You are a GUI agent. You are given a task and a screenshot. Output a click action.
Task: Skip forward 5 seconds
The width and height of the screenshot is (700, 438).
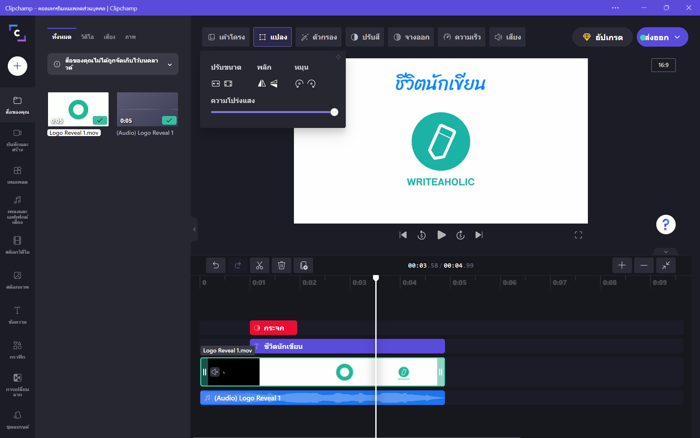460,235
